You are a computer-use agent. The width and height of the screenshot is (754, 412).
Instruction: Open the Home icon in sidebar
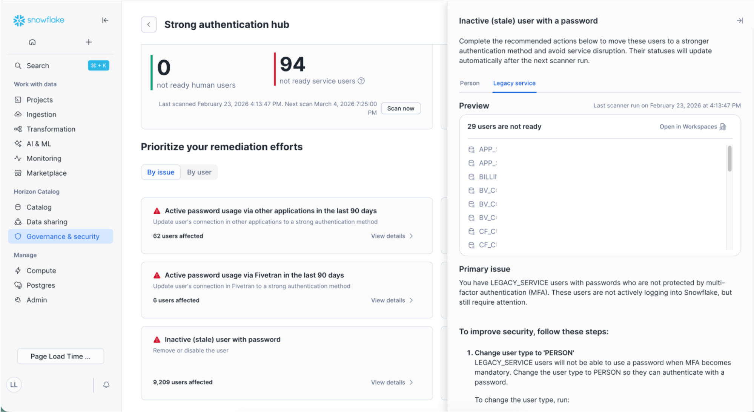click(32, 42)
